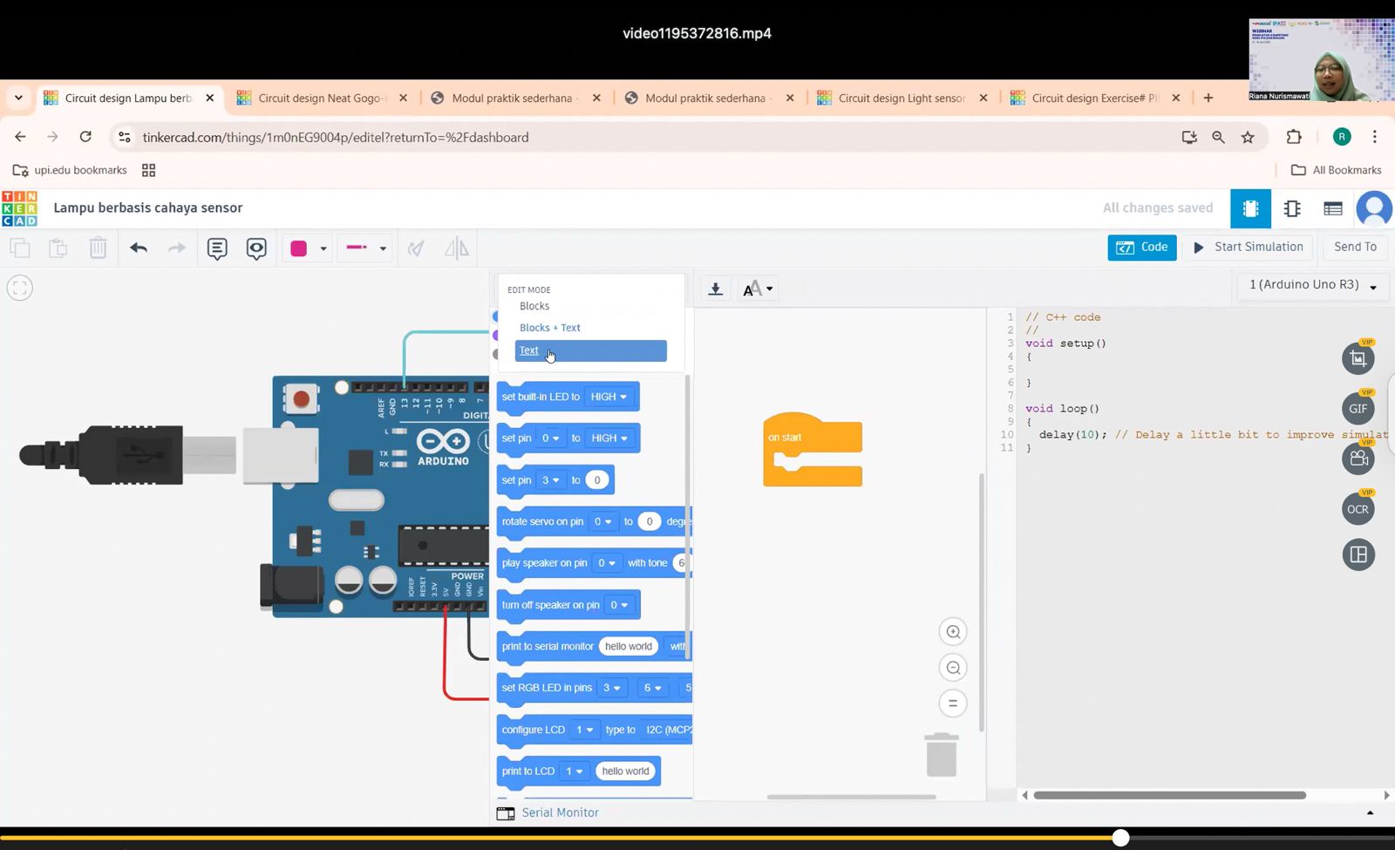Toggle notes visibility icon

pos(256,248)
